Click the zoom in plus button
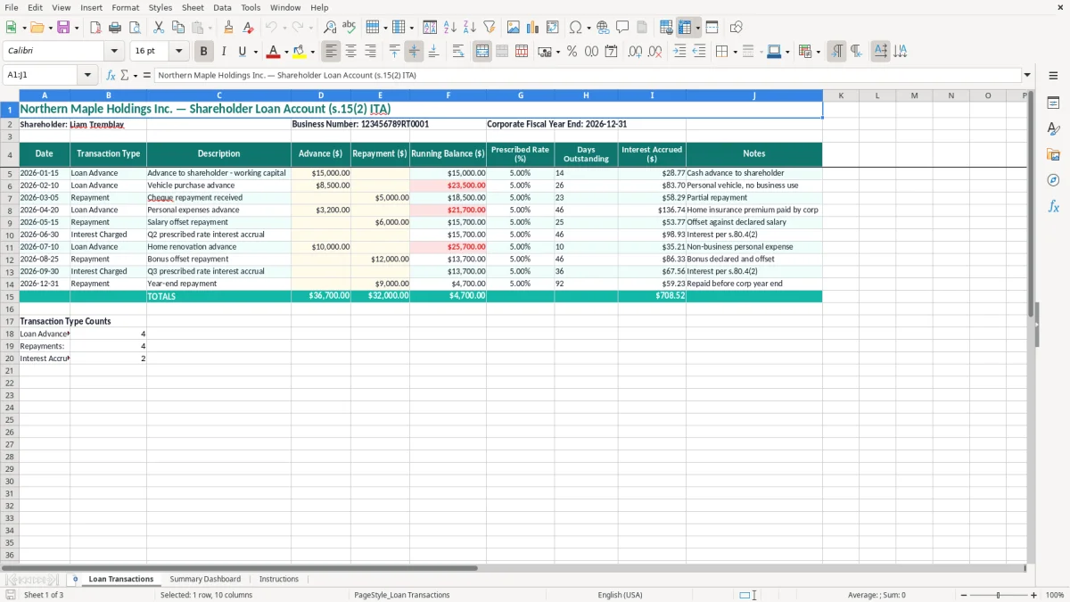The image size is (1070, 602). click(1034, 595)
